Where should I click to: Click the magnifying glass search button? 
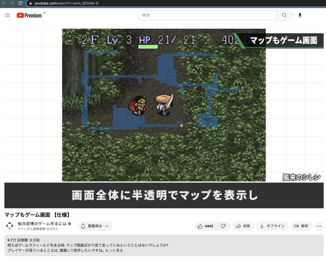(x=284, y=15)
